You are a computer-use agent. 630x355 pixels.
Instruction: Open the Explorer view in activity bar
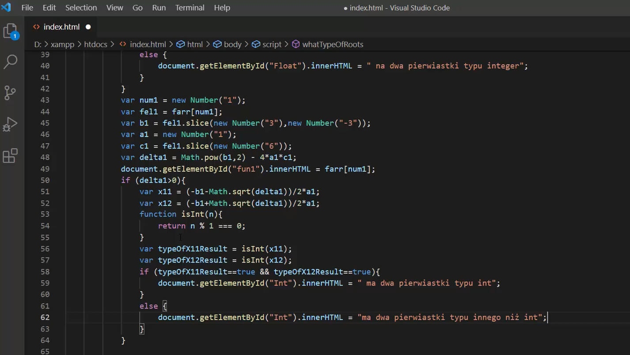coord(11,31)
